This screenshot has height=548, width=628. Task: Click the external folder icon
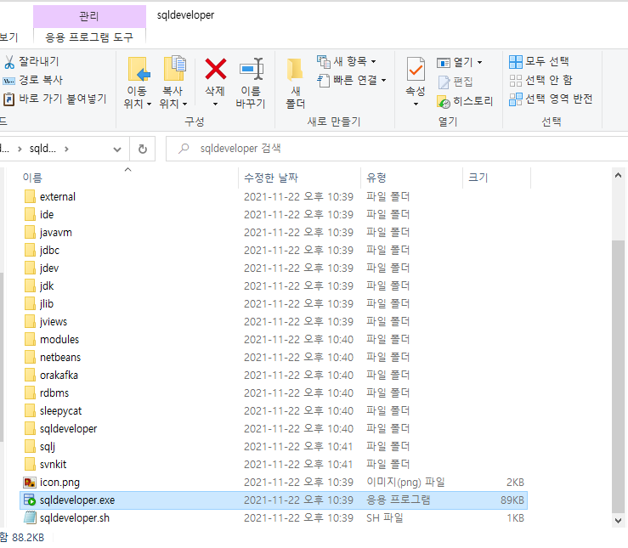pyautogui.click(x=30, y=196)
